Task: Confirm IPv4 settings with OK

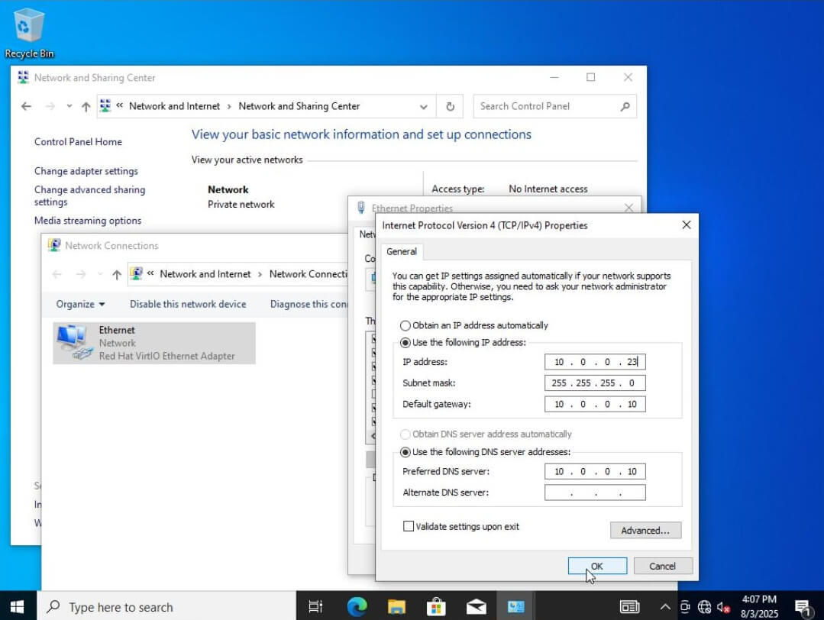Action: coord(597,566)
